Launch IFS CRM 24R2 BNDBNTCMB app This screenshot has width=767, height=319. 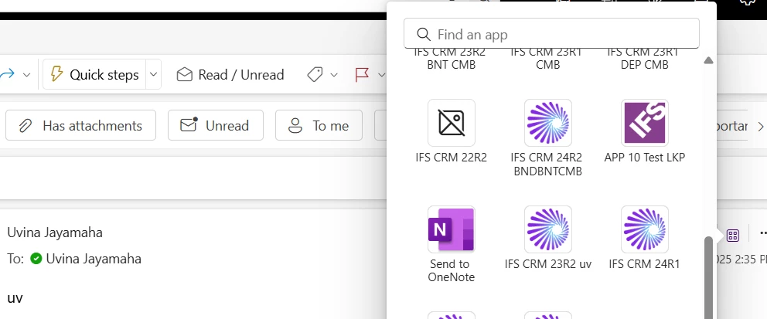point(548,123)
